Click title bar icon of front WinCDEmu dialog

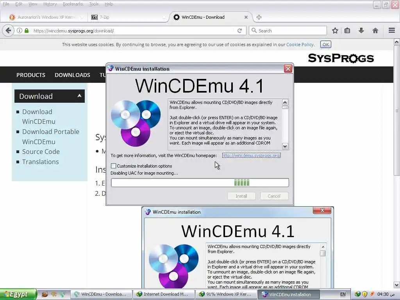(111, 69)
